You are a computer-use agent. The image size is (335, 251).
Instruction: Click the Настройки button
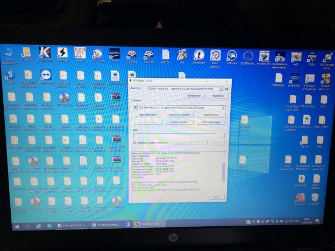(216, 95)
